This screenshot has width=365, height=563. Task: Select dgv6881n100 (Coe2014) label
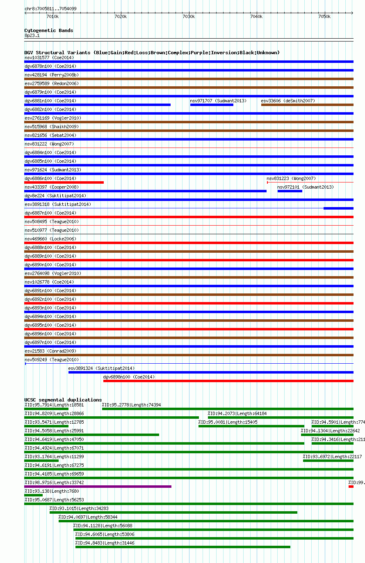[x=50, y=101]
